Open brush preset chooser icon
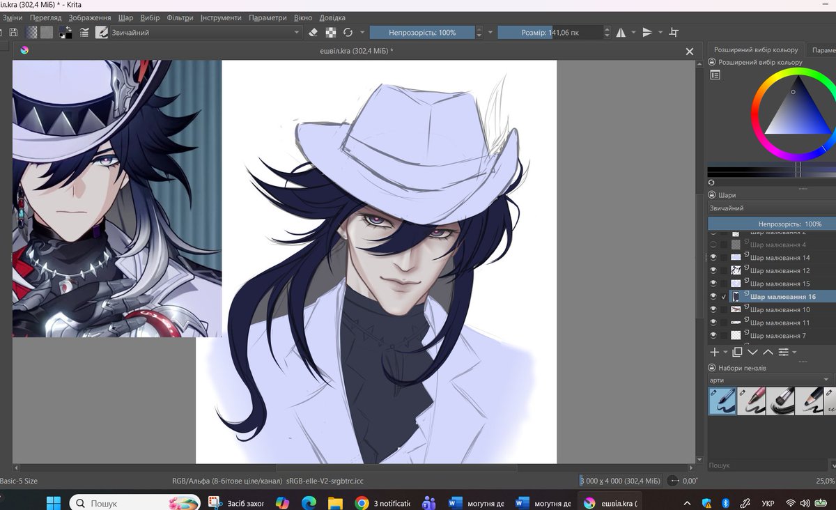Viewport: 836px width, 510px height. pyautogui.click(x=101, y=32)
